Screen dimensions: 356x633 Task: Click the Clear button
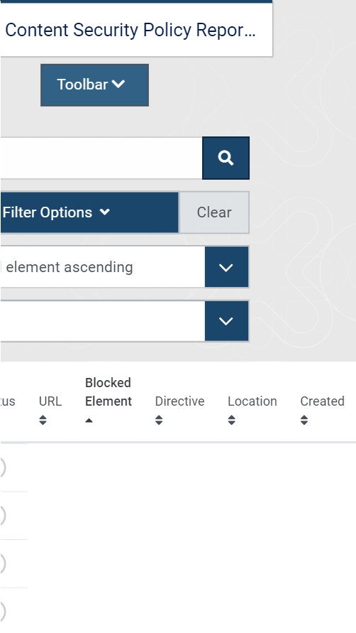[214, 212]
